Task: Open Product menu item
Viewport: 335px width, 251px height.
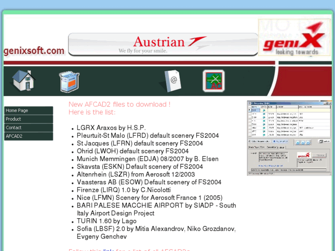Action: tap(29, 119)
